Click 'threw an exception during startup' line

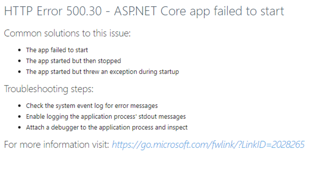coord(102,72)
